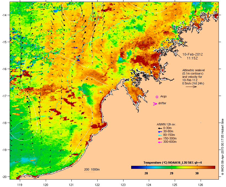Click the time label 11:15Z

coord(192,58)
